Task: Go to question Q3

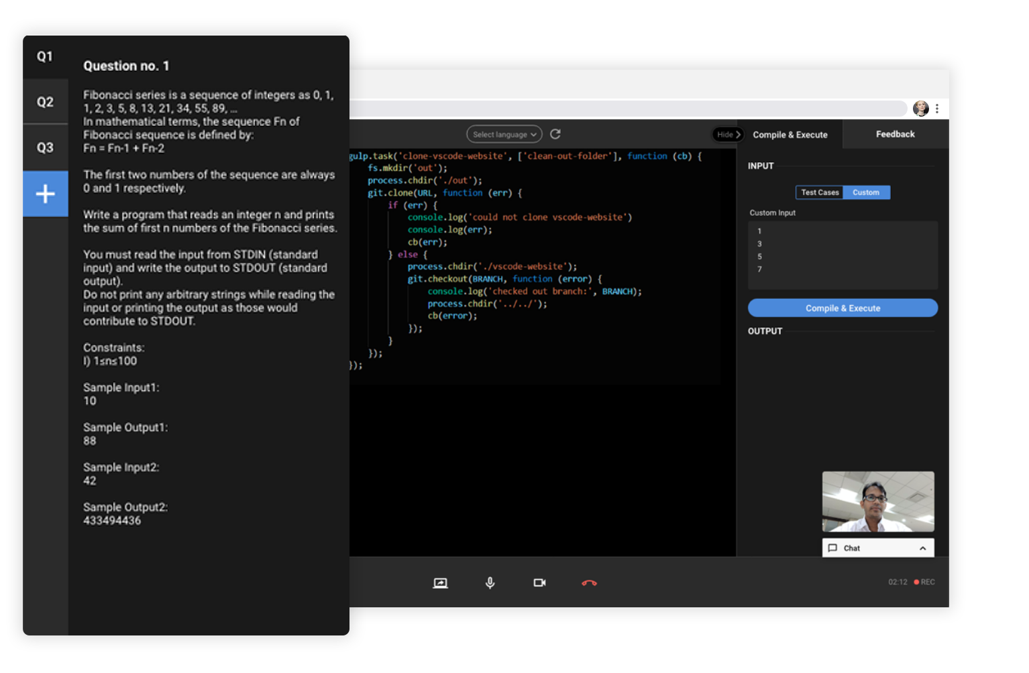Action: point(46,147)
